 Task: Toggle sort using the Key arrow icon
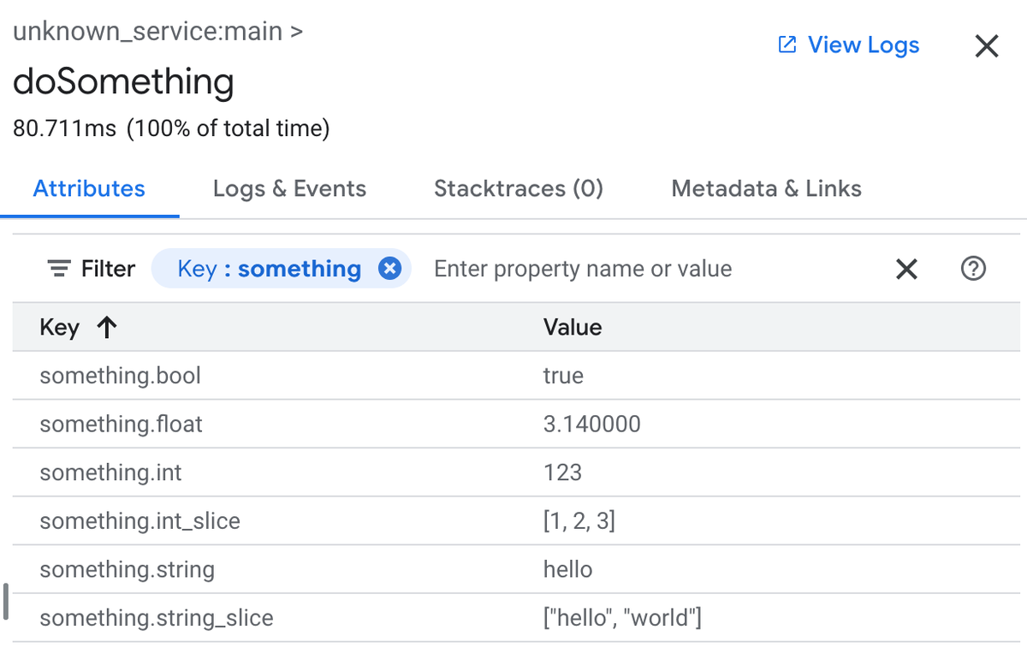tap(107, 327)
